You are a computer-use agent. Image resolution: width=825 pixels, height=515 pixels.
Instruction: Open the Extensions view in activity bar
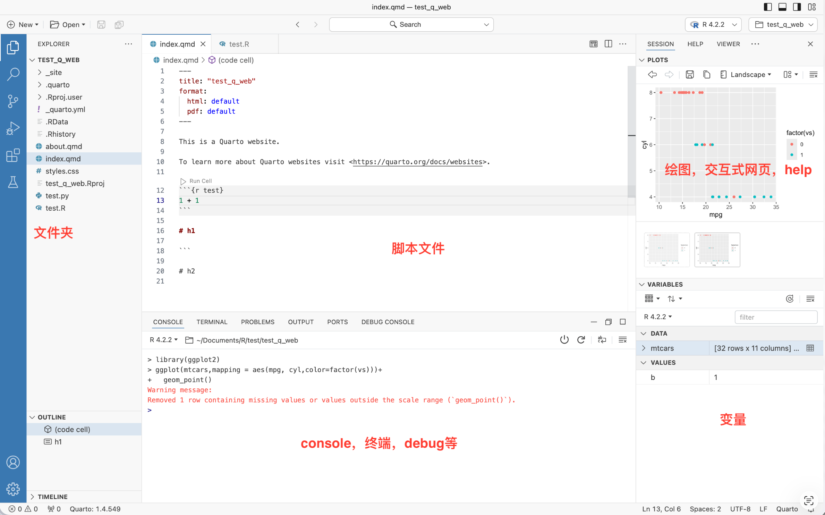13,155
